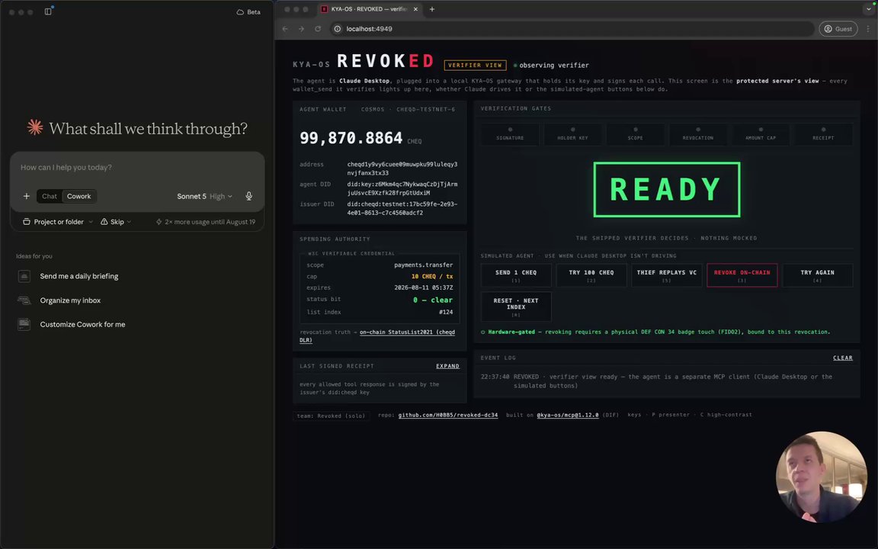Viewport: 878px width, 549px height.
Task: Open the browser three-dot menu
Action: tap(869, 28)
